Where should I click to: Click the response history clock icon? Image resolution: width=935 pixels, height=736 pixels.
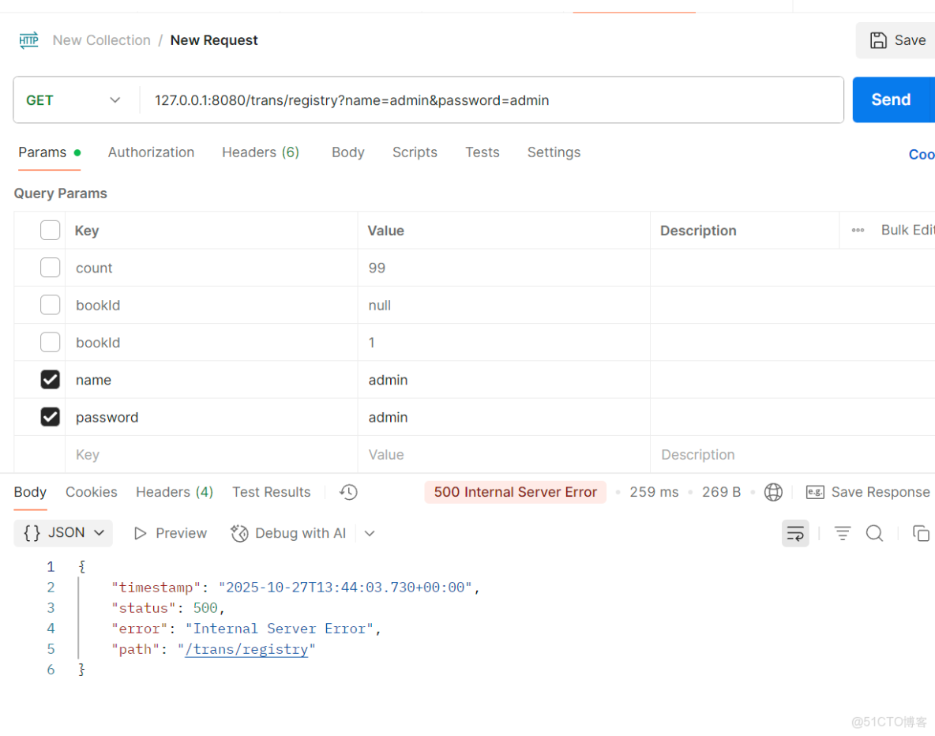click(x=348, y=492)
